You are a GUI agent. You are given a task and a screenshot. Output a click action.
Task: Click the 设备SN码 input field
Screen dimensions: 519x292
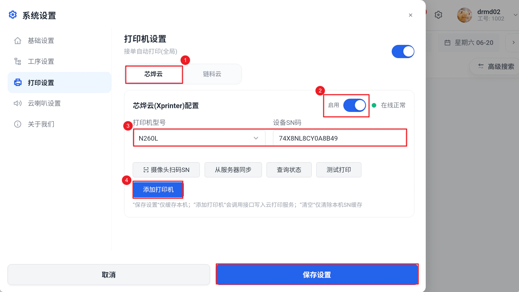[x=340, y=138]
